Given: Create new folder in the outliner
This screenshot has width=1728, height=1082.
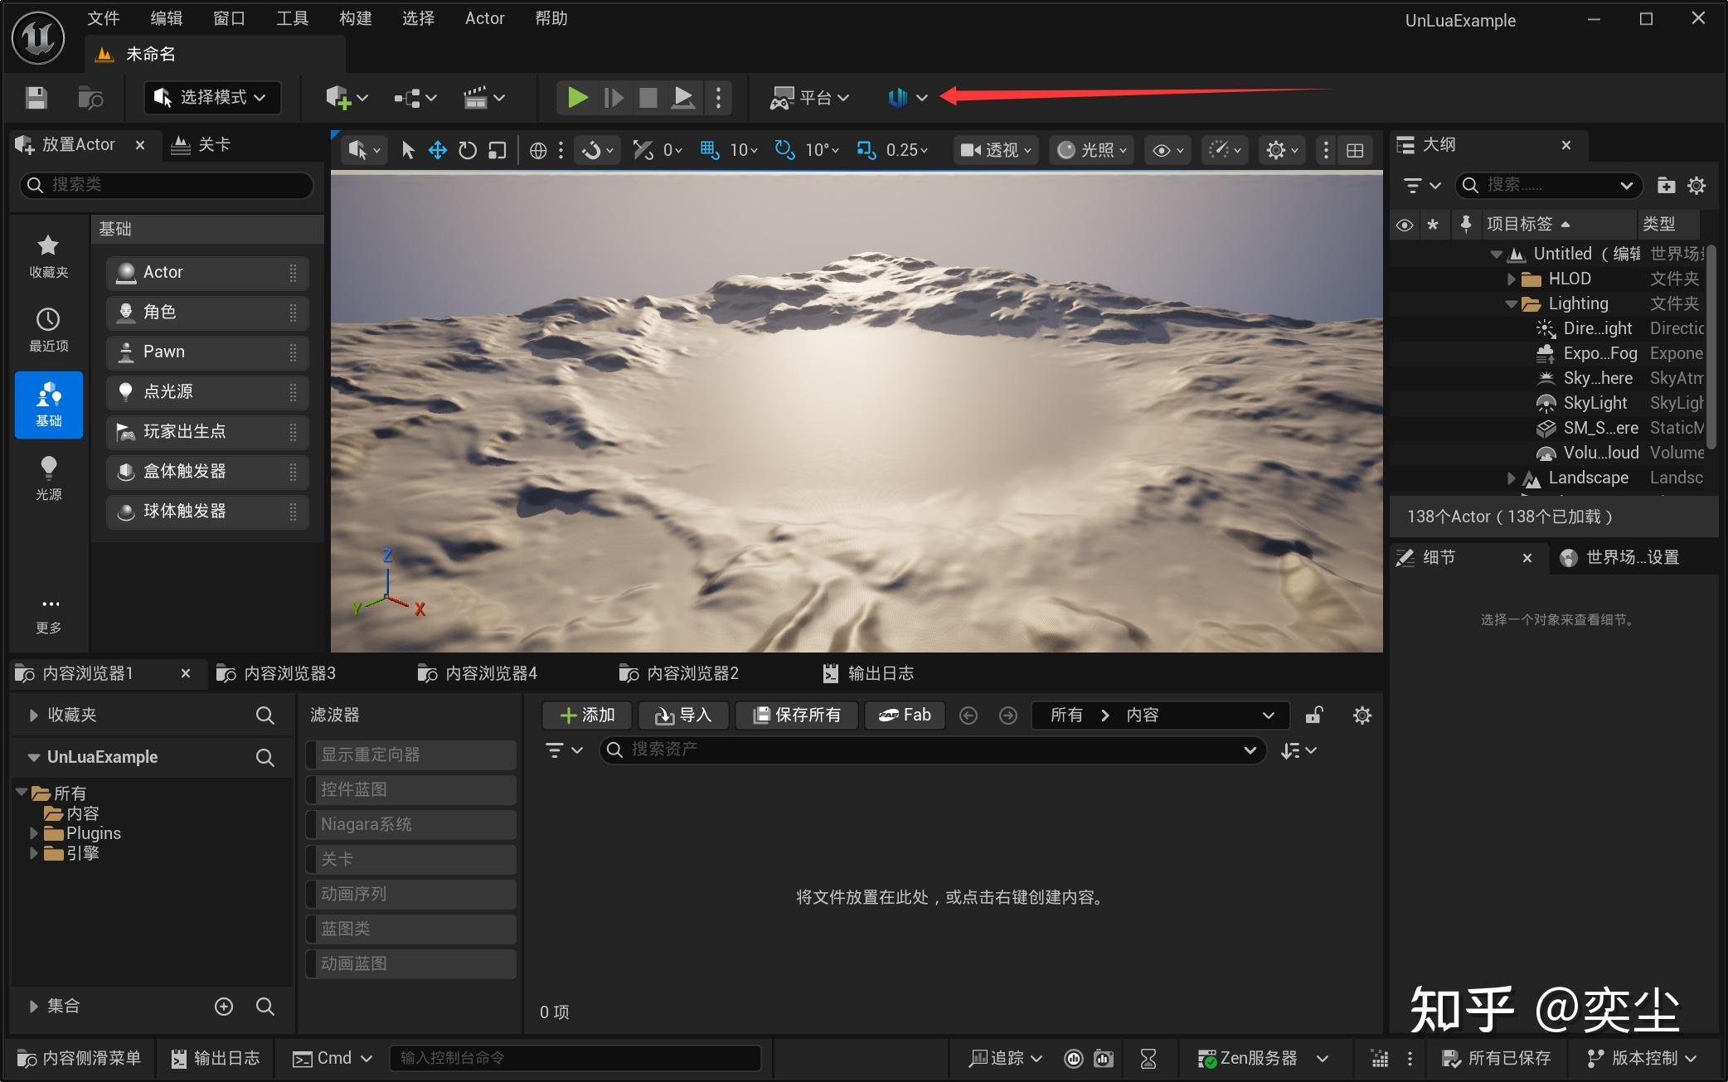Looking at the screenshot, I should pos(1666,186).
